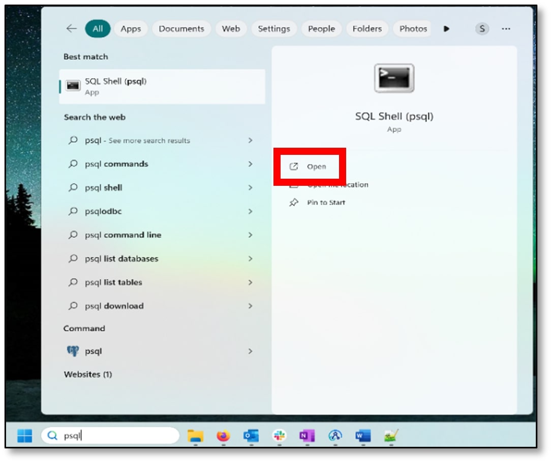Screen dimensions: 552x463
Task: Click magnifier icon beside psql download
Action: [73, 306]
